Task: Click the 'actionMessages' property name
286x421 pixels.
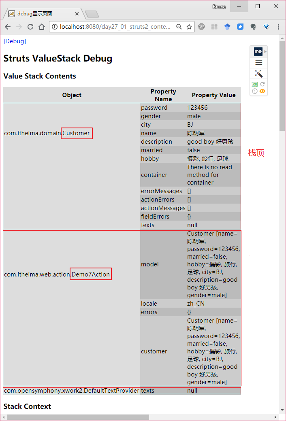Action: point(163,208)
